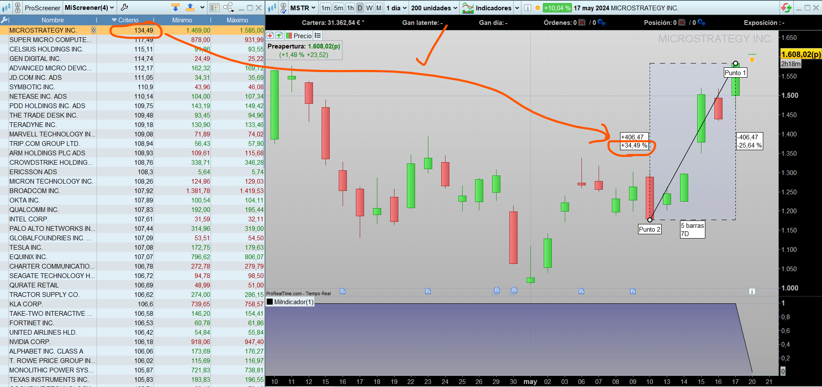Click the green up-arrow button above the Precio label

[279, 36]
